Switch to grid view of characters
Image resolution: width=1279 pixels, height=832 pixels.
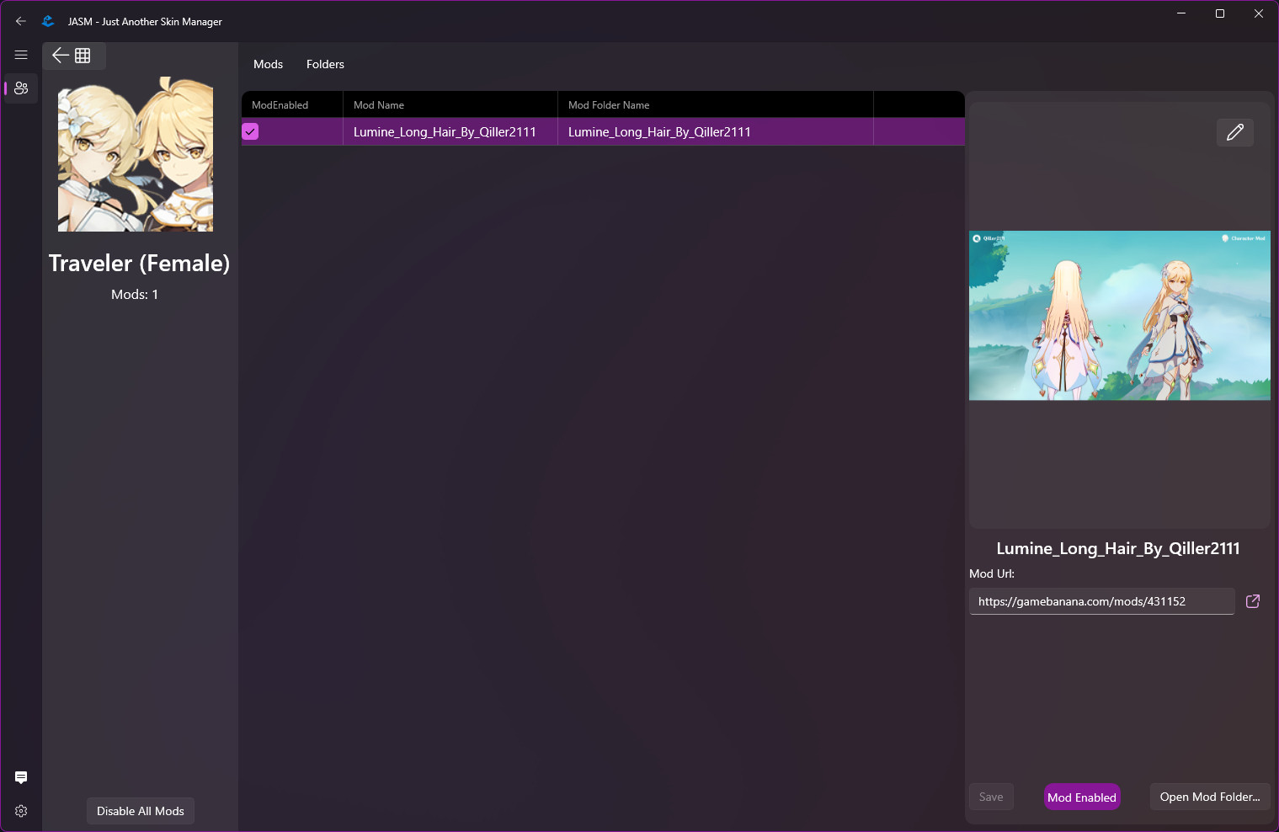tap(83, 56)
